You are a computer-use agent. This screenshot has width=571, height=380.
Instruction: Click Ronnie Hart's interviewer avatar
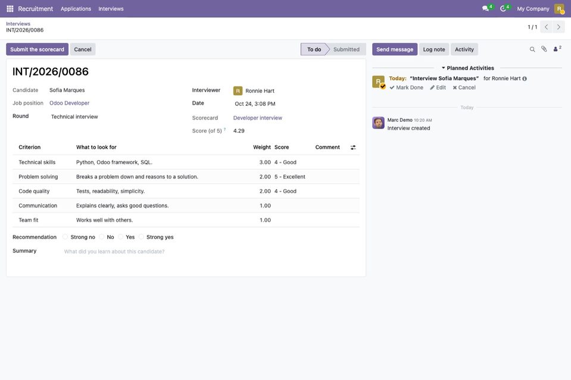click(x=238, y=91)
